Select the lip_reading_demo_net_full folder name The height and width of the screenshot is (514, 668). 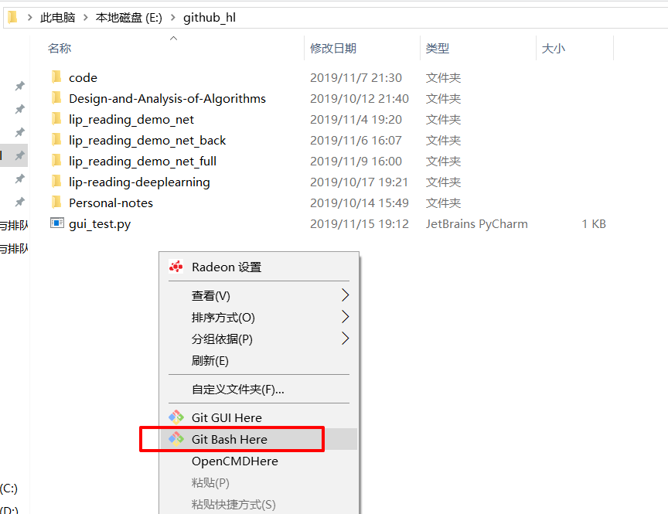(143, 161)
